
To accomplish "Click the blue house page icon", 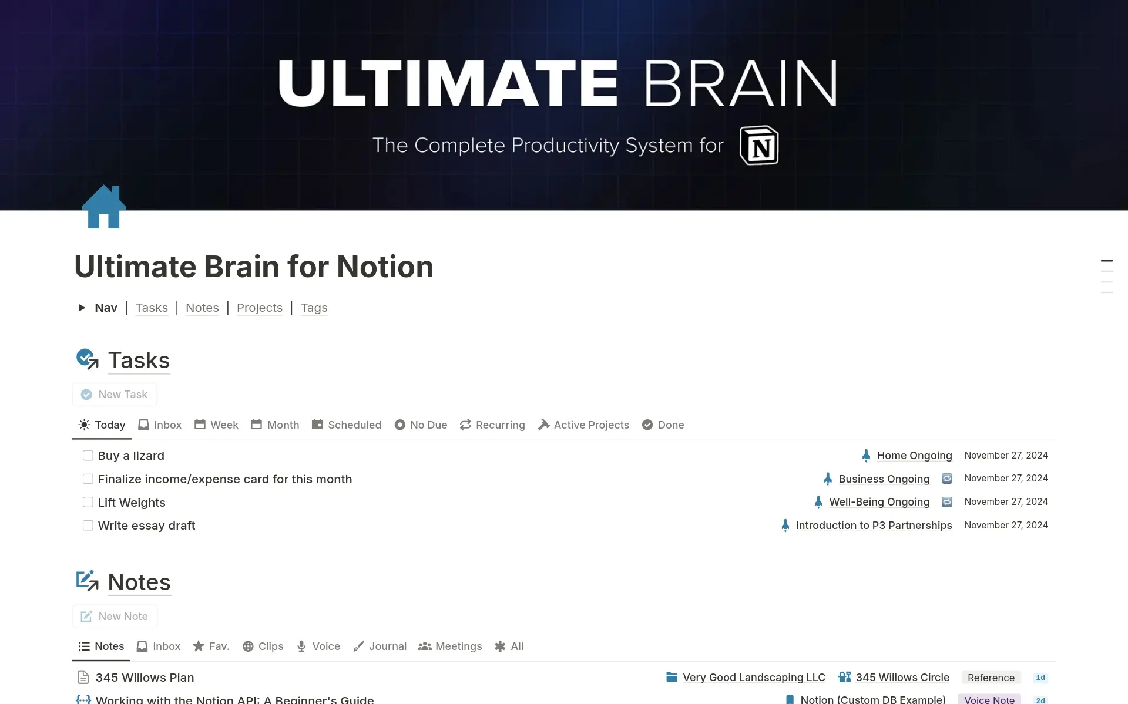I will 103,207.
